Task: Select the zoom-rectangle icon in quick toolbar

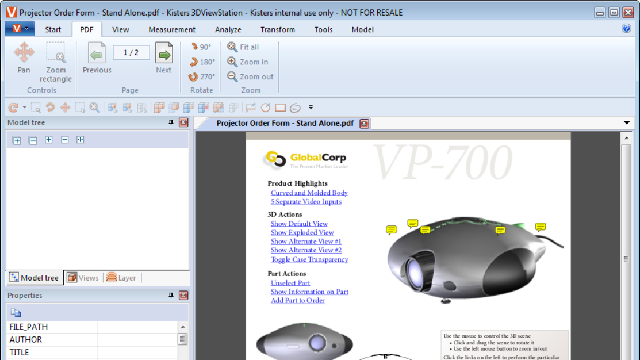Action: pyautogui.click(x=36, y=108)
